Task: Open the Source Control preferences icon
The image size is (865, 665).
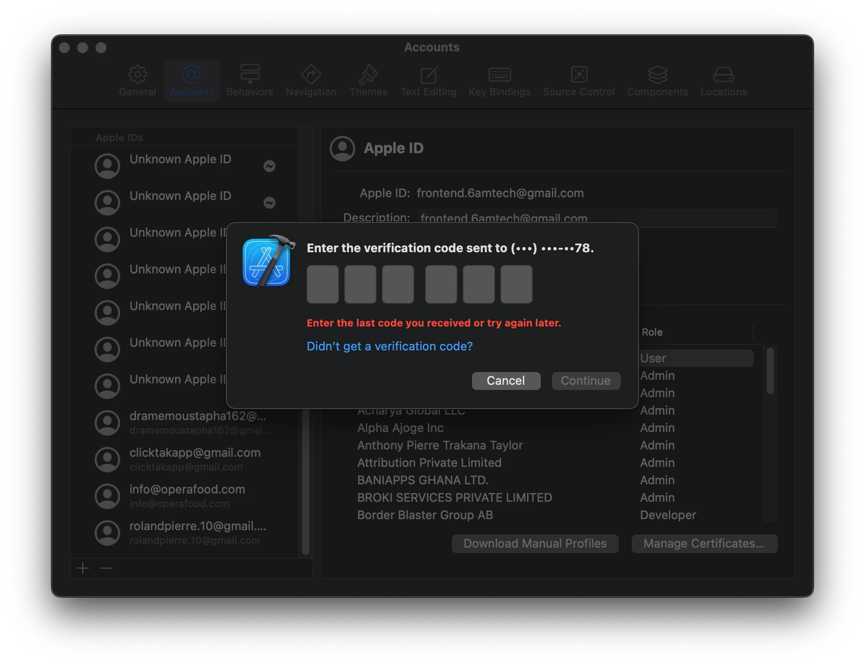Action: (x=579, y=75)
